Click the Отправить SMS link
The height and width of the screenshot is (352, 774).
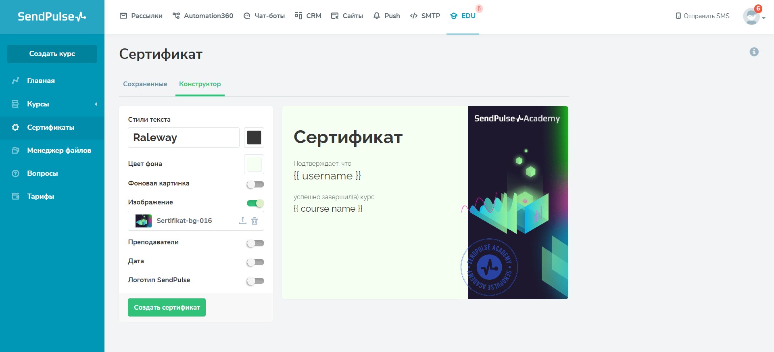703,16
